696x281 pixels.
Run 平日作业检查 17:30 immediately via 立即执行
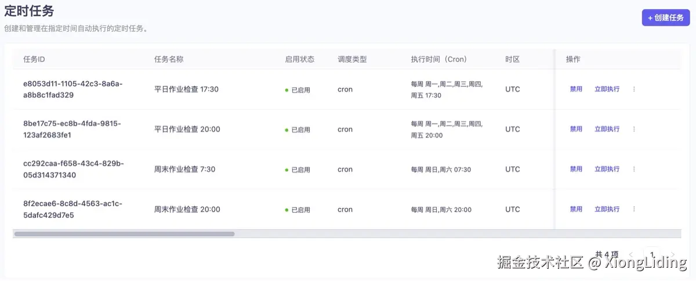(607, 89)
